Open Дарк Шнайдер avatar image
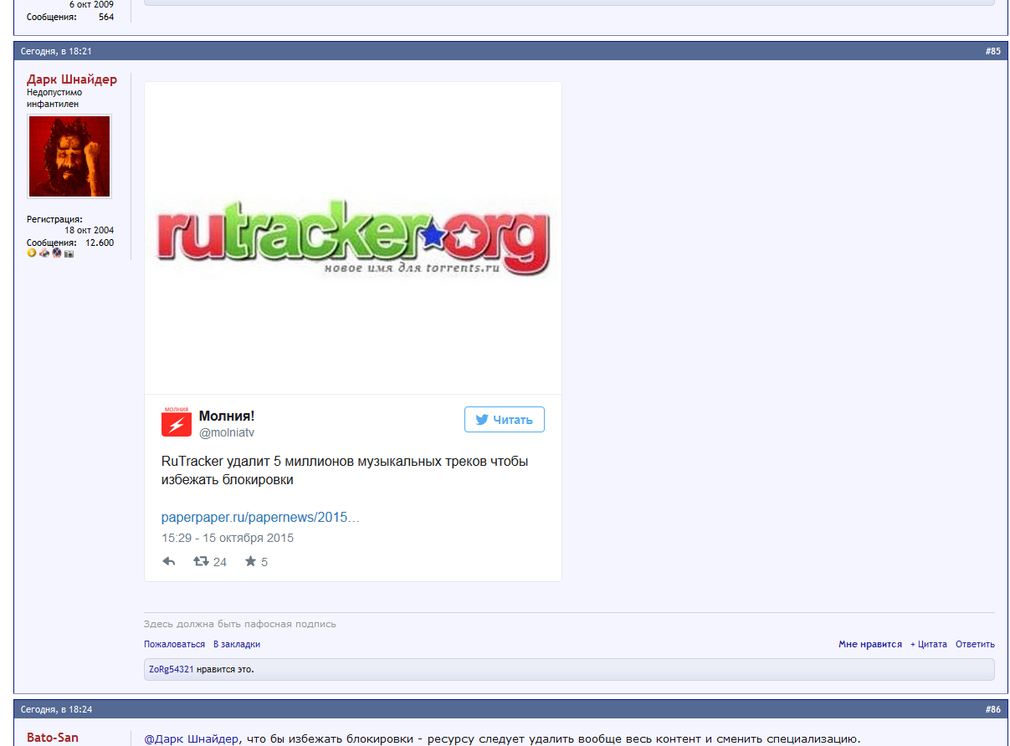Viewport: 1010px width, 746px height. (69, 156)
